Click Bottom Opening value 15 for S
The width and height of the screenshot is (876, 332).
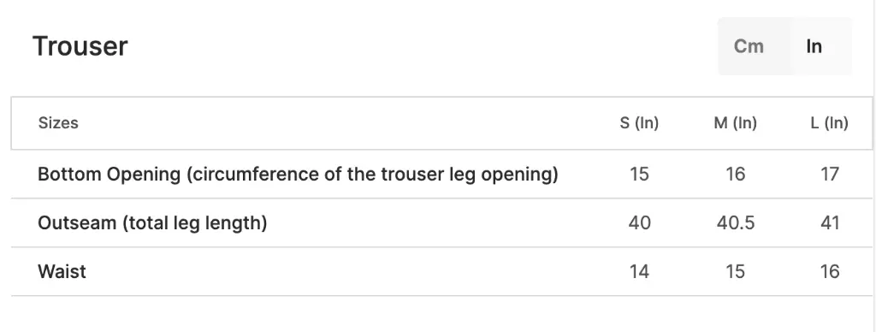pyautogui.click(x=639, y=175)
